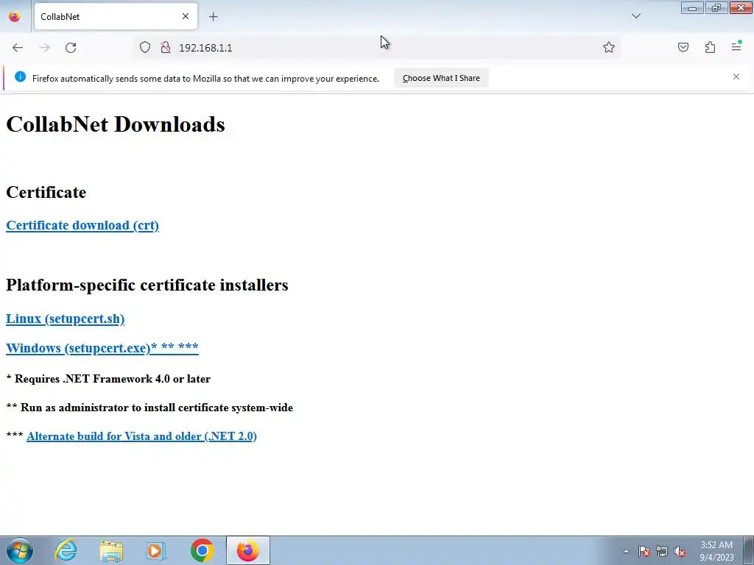This screenshot has height=565, width=754.
Task: Open the Windows (setupcert.exe) link
Action: tap(102, 348)
